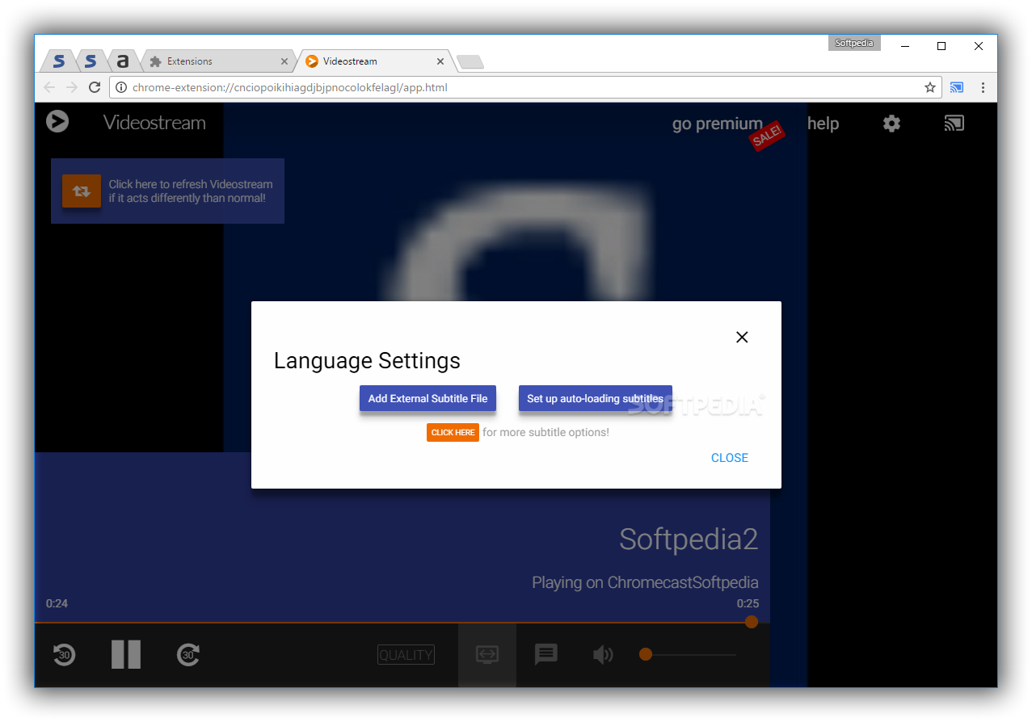Image resolution: width=1032 pixels, height=722 pixels.
Task: Click the Softpedia2 video title
Action: [x=689, y=539]
